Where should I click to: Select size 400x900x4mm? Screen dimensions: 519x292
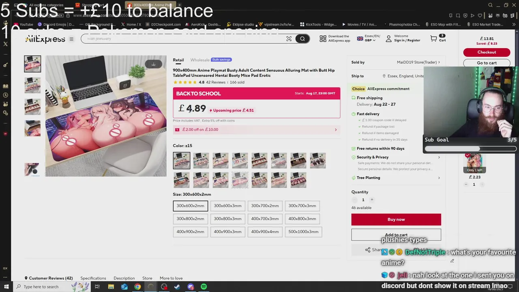point(265,232)
